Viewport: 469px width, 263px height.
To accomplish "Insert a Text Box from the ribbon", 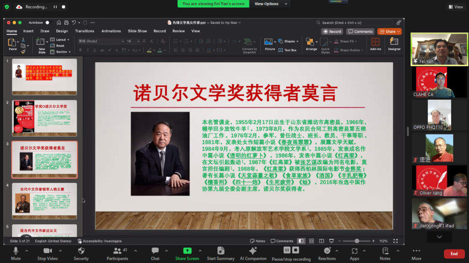I will pos(287,50).
